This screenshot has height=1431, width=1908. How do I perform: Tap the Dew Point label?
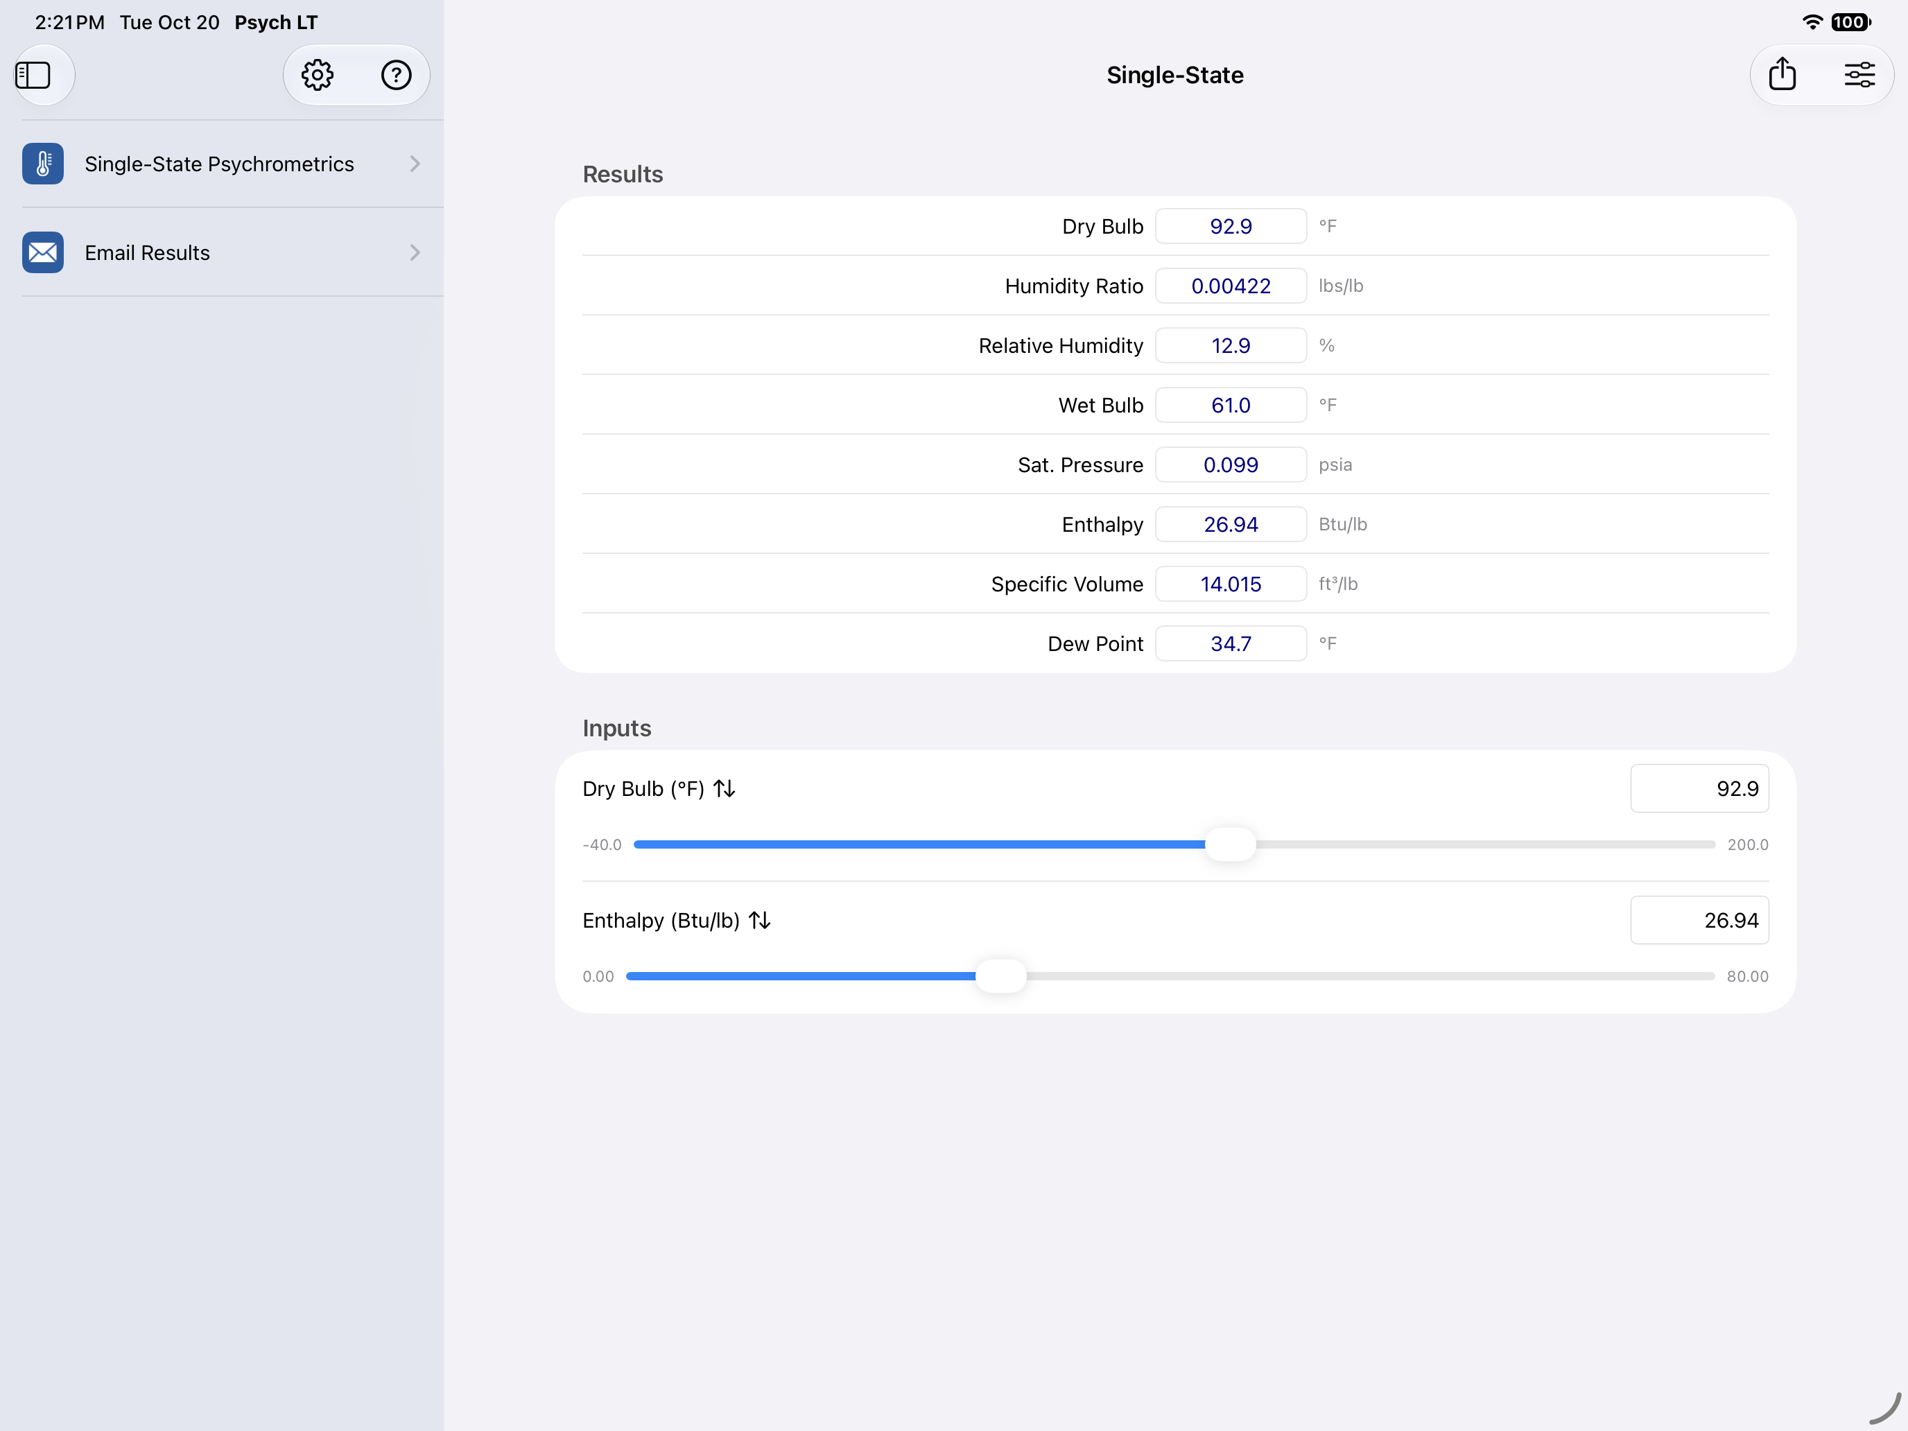[1095, 643]
